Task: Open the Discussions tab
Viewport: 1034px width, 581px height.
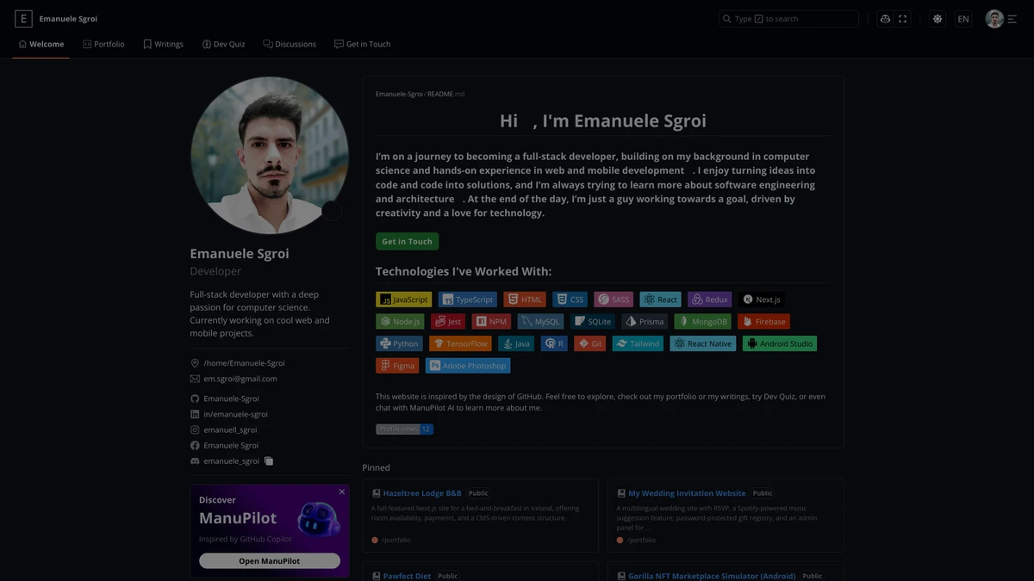Action: [290, 44]
